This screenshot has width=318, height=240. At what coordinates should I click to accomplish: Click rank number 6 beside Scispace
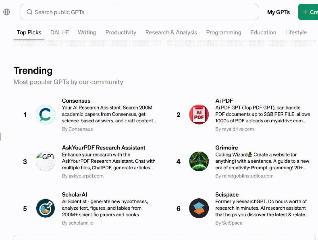pyautogui.click(x=179, y=209)
